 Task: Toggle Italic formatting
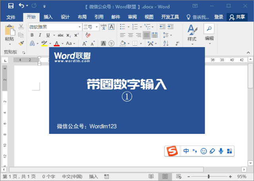click(40, 35)
